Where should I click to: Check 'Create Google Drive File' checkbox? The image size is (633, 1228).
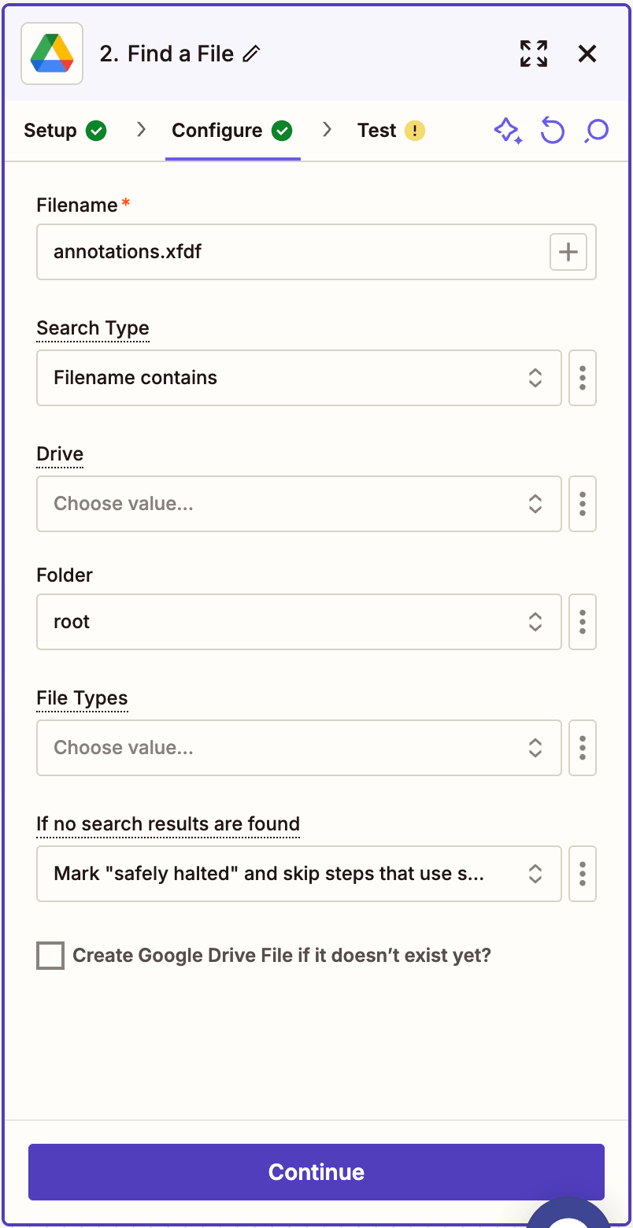click(x=50, y=956)
